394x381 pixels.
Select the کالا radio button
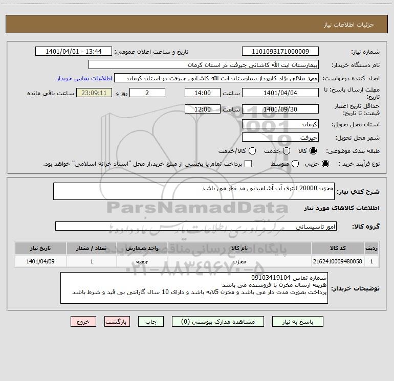(x=313, y=151)
